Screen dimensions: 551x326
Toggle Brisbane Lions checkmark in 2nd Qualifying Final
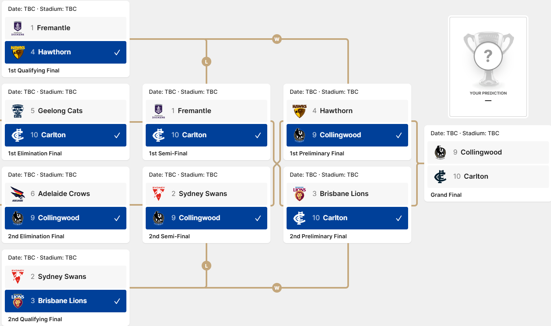(117, 301)
